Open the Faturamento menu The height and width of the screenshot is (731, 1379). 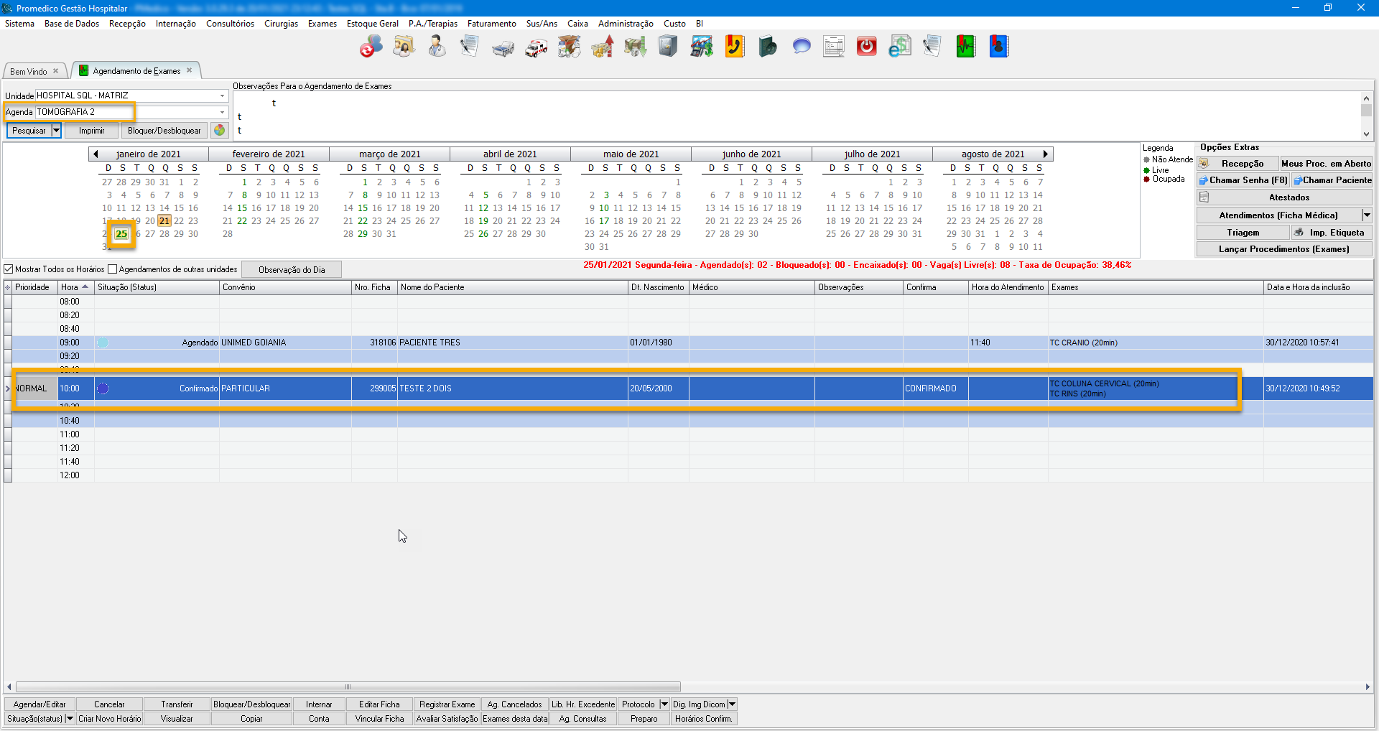(x=491, y=24)
